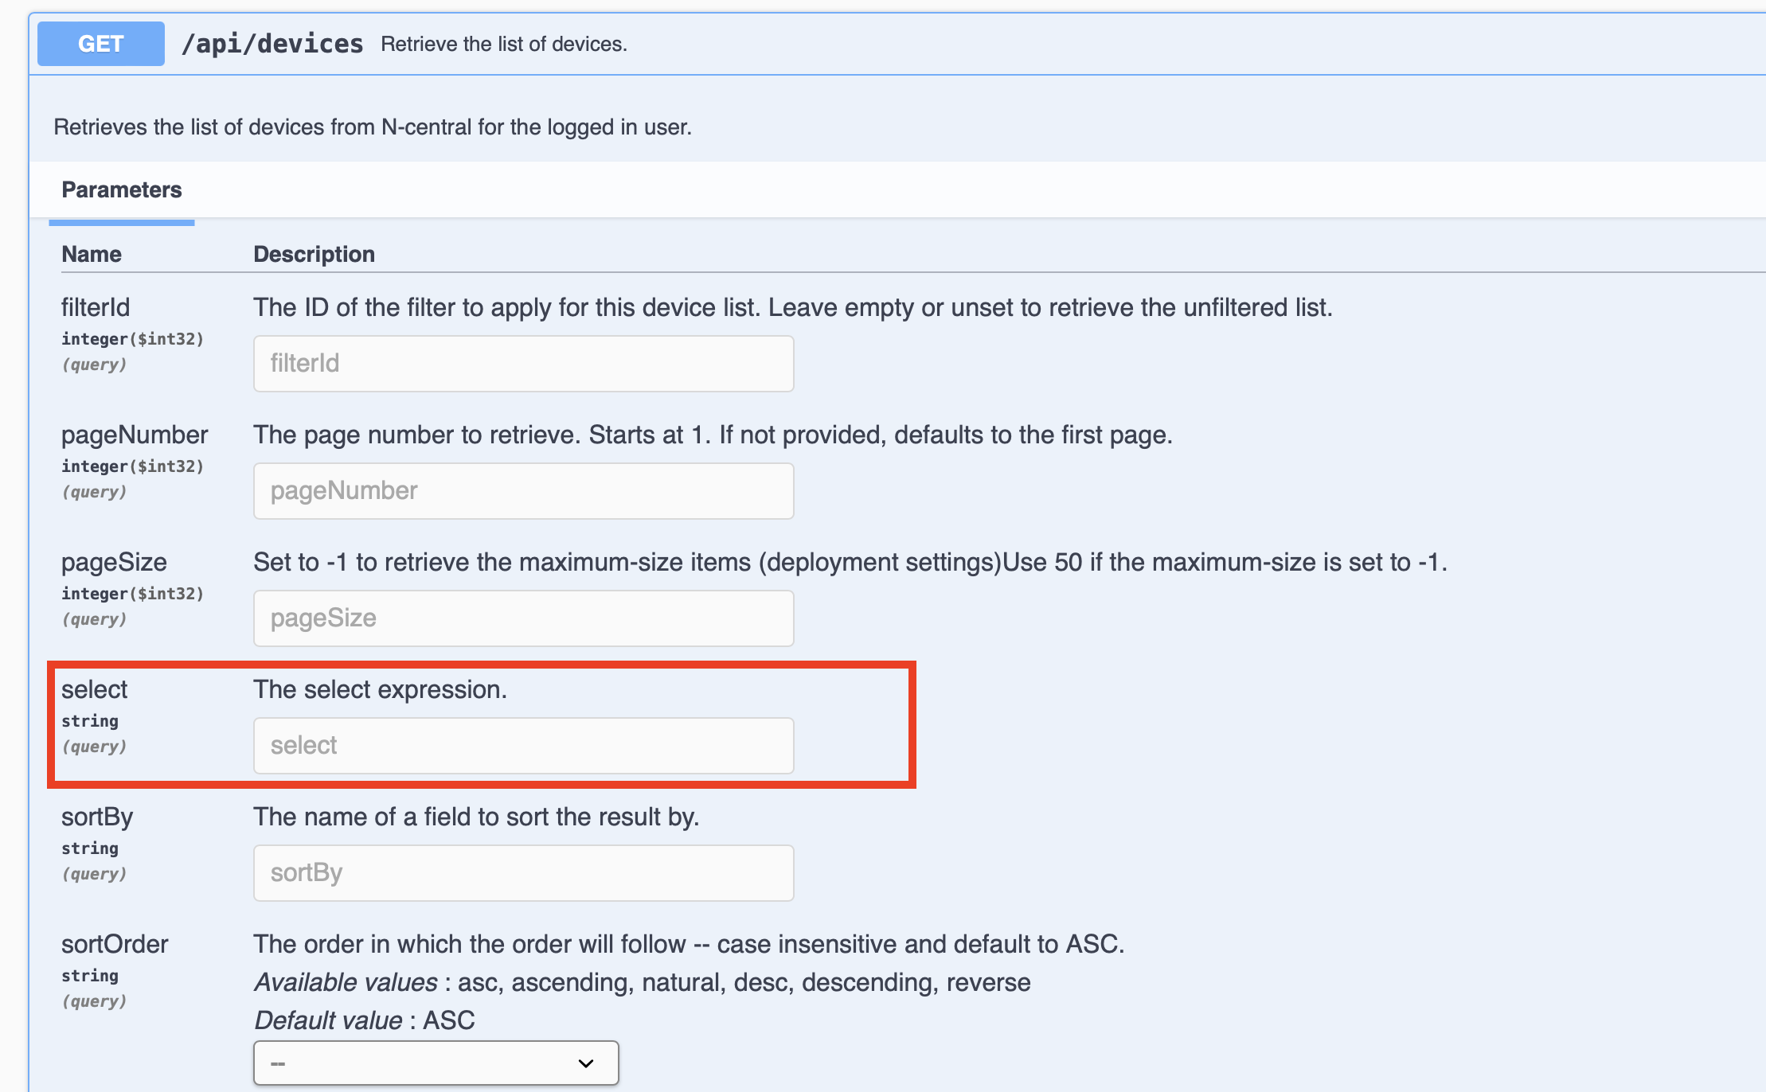The width and height of the screenshot is (1766, 1092).
Task: Open the sortOrder dropdown
Action: pos(436,1063)
